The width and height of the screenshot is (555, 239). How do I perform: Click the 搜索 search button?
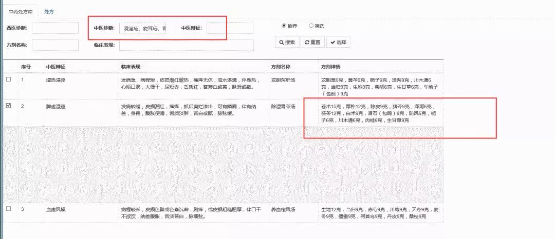(287, 42)
